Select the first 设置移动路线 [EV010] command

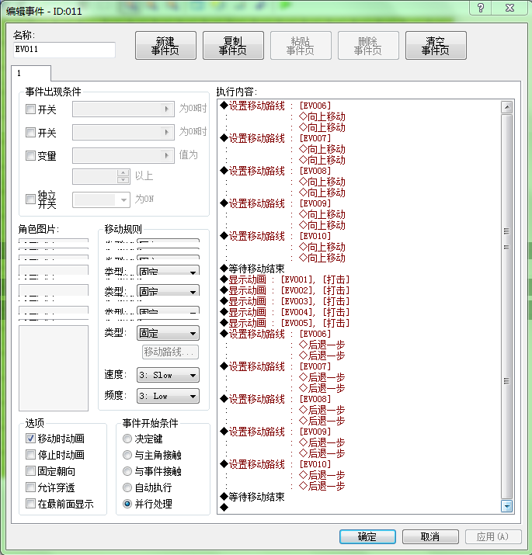275,236
